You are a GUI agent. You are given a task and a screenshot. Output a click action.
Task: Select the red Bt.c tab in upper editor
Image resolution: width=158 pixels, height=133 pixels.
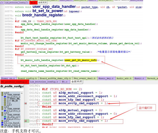(33, 3)
